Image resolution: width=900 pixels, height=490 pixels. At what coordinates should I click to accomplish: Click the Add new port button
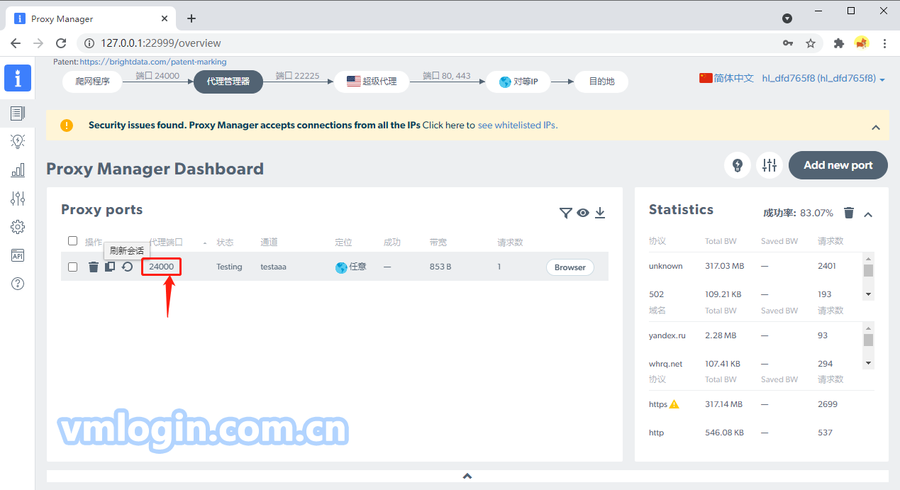point(838,165)
